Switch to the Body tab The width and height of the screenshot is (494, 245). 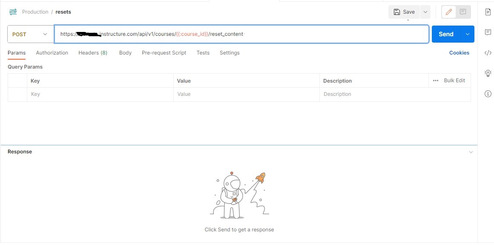click(x=125, y=53)
